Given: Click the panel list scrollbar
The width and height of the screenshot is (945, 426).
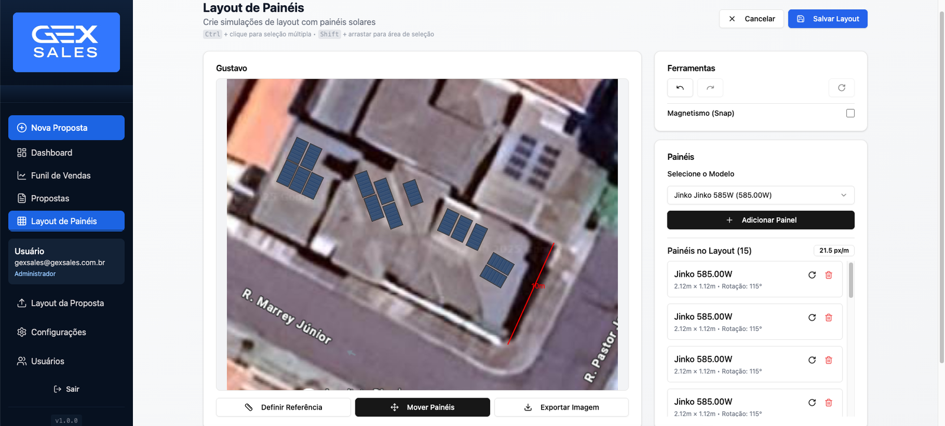Looking at the screenshot, I should [x=850, y=281].
